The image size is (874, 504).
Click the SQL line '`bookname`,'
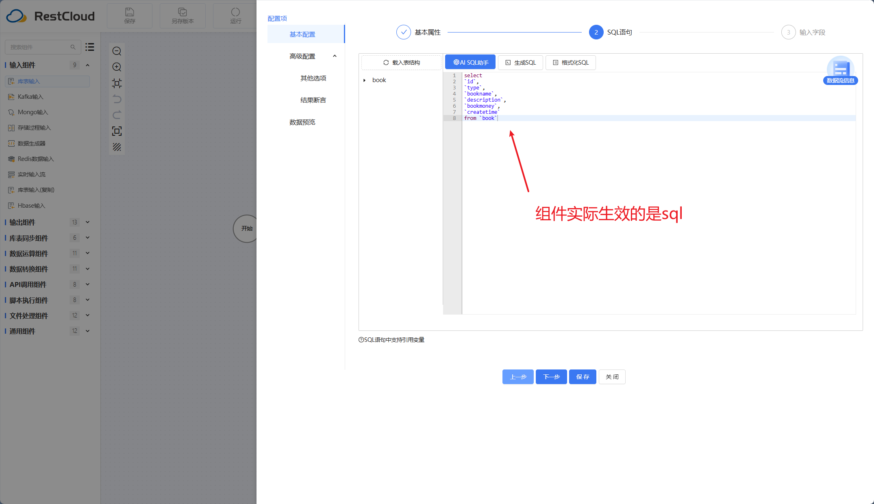pyautogui.click(x=480, y=93)
